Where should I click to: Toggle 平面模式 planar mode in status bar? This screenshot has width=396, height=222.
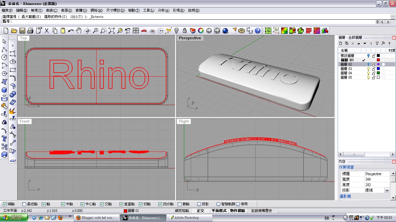(219, 211)
